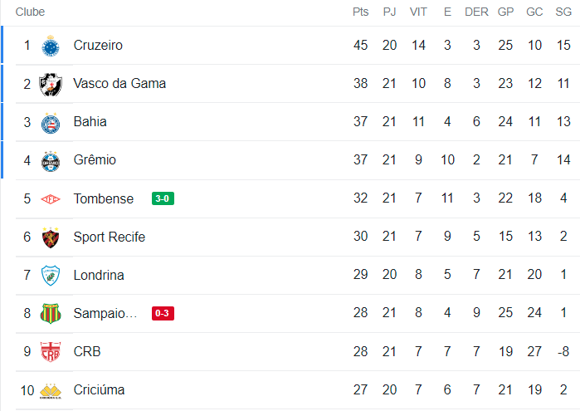Click the Criciúma club crest icon
Viewport: 580px width, 411px height.
(51, 390)
